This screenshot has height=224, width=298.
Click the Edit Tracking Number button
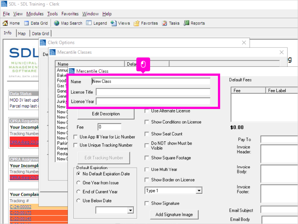[x=104, y=158]
